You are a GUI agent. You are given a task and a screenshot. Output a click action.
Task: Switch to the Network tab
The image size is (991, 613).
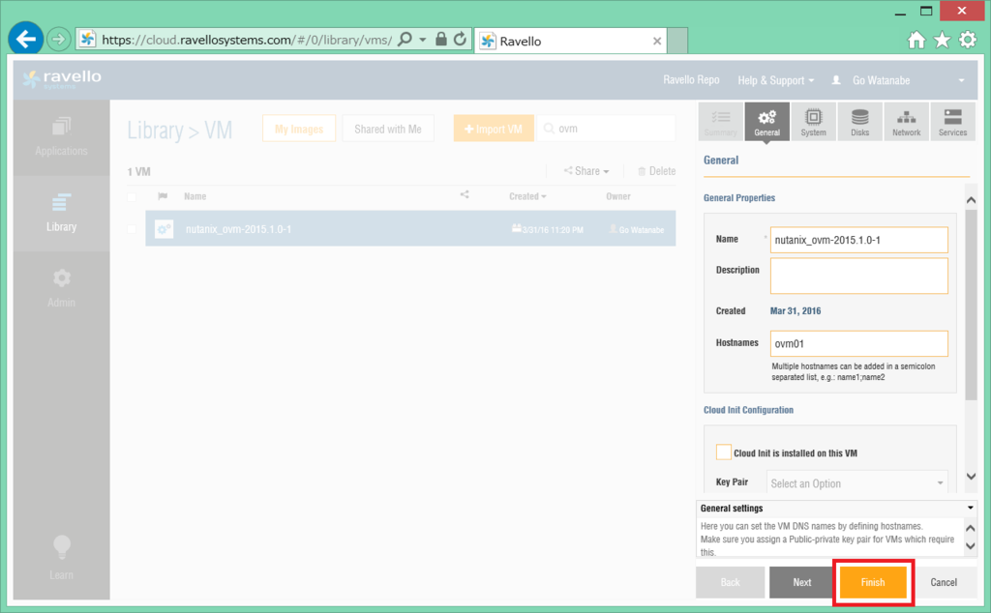(x=906, y=122)
